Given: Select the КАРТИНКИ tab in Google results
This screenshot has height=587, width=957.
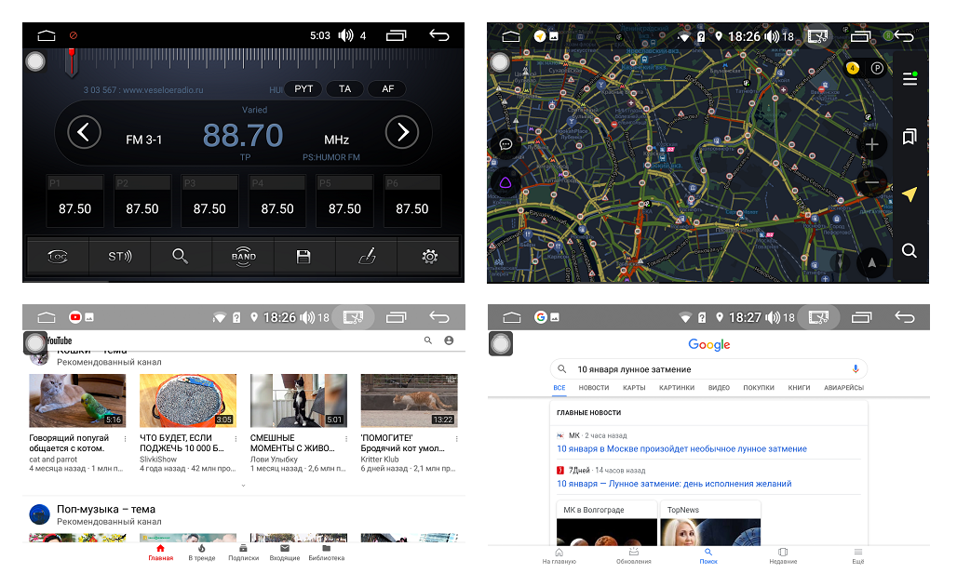Looking at the screenshot, I should click(x=676, y=388).
